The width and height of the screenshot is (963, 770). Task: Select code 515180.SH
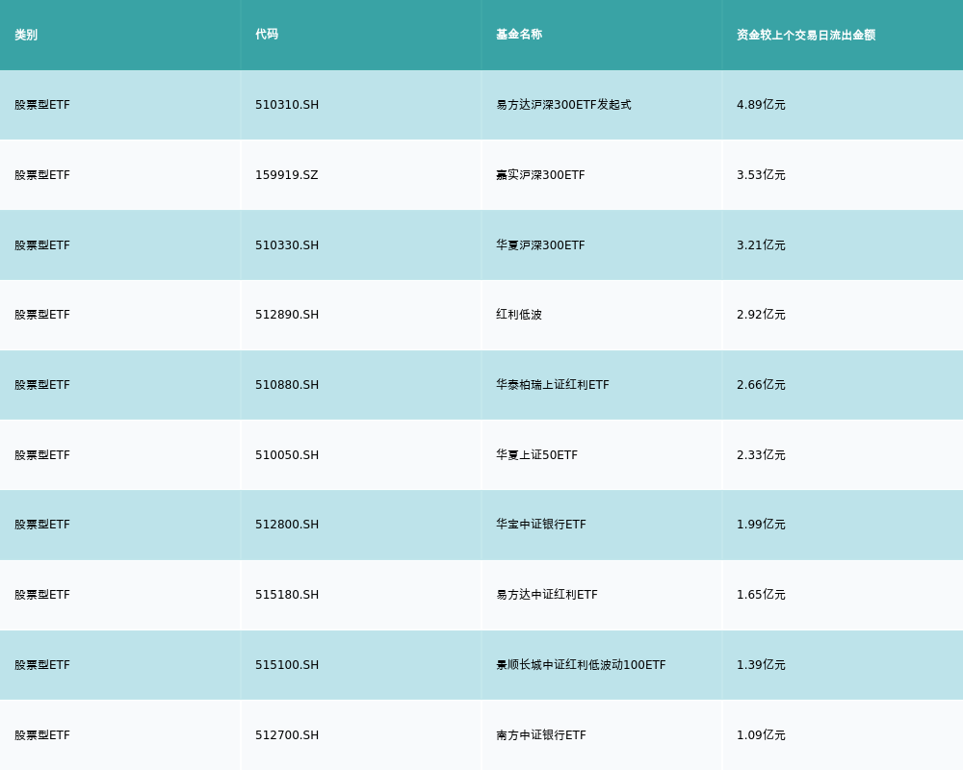point(287,595)
